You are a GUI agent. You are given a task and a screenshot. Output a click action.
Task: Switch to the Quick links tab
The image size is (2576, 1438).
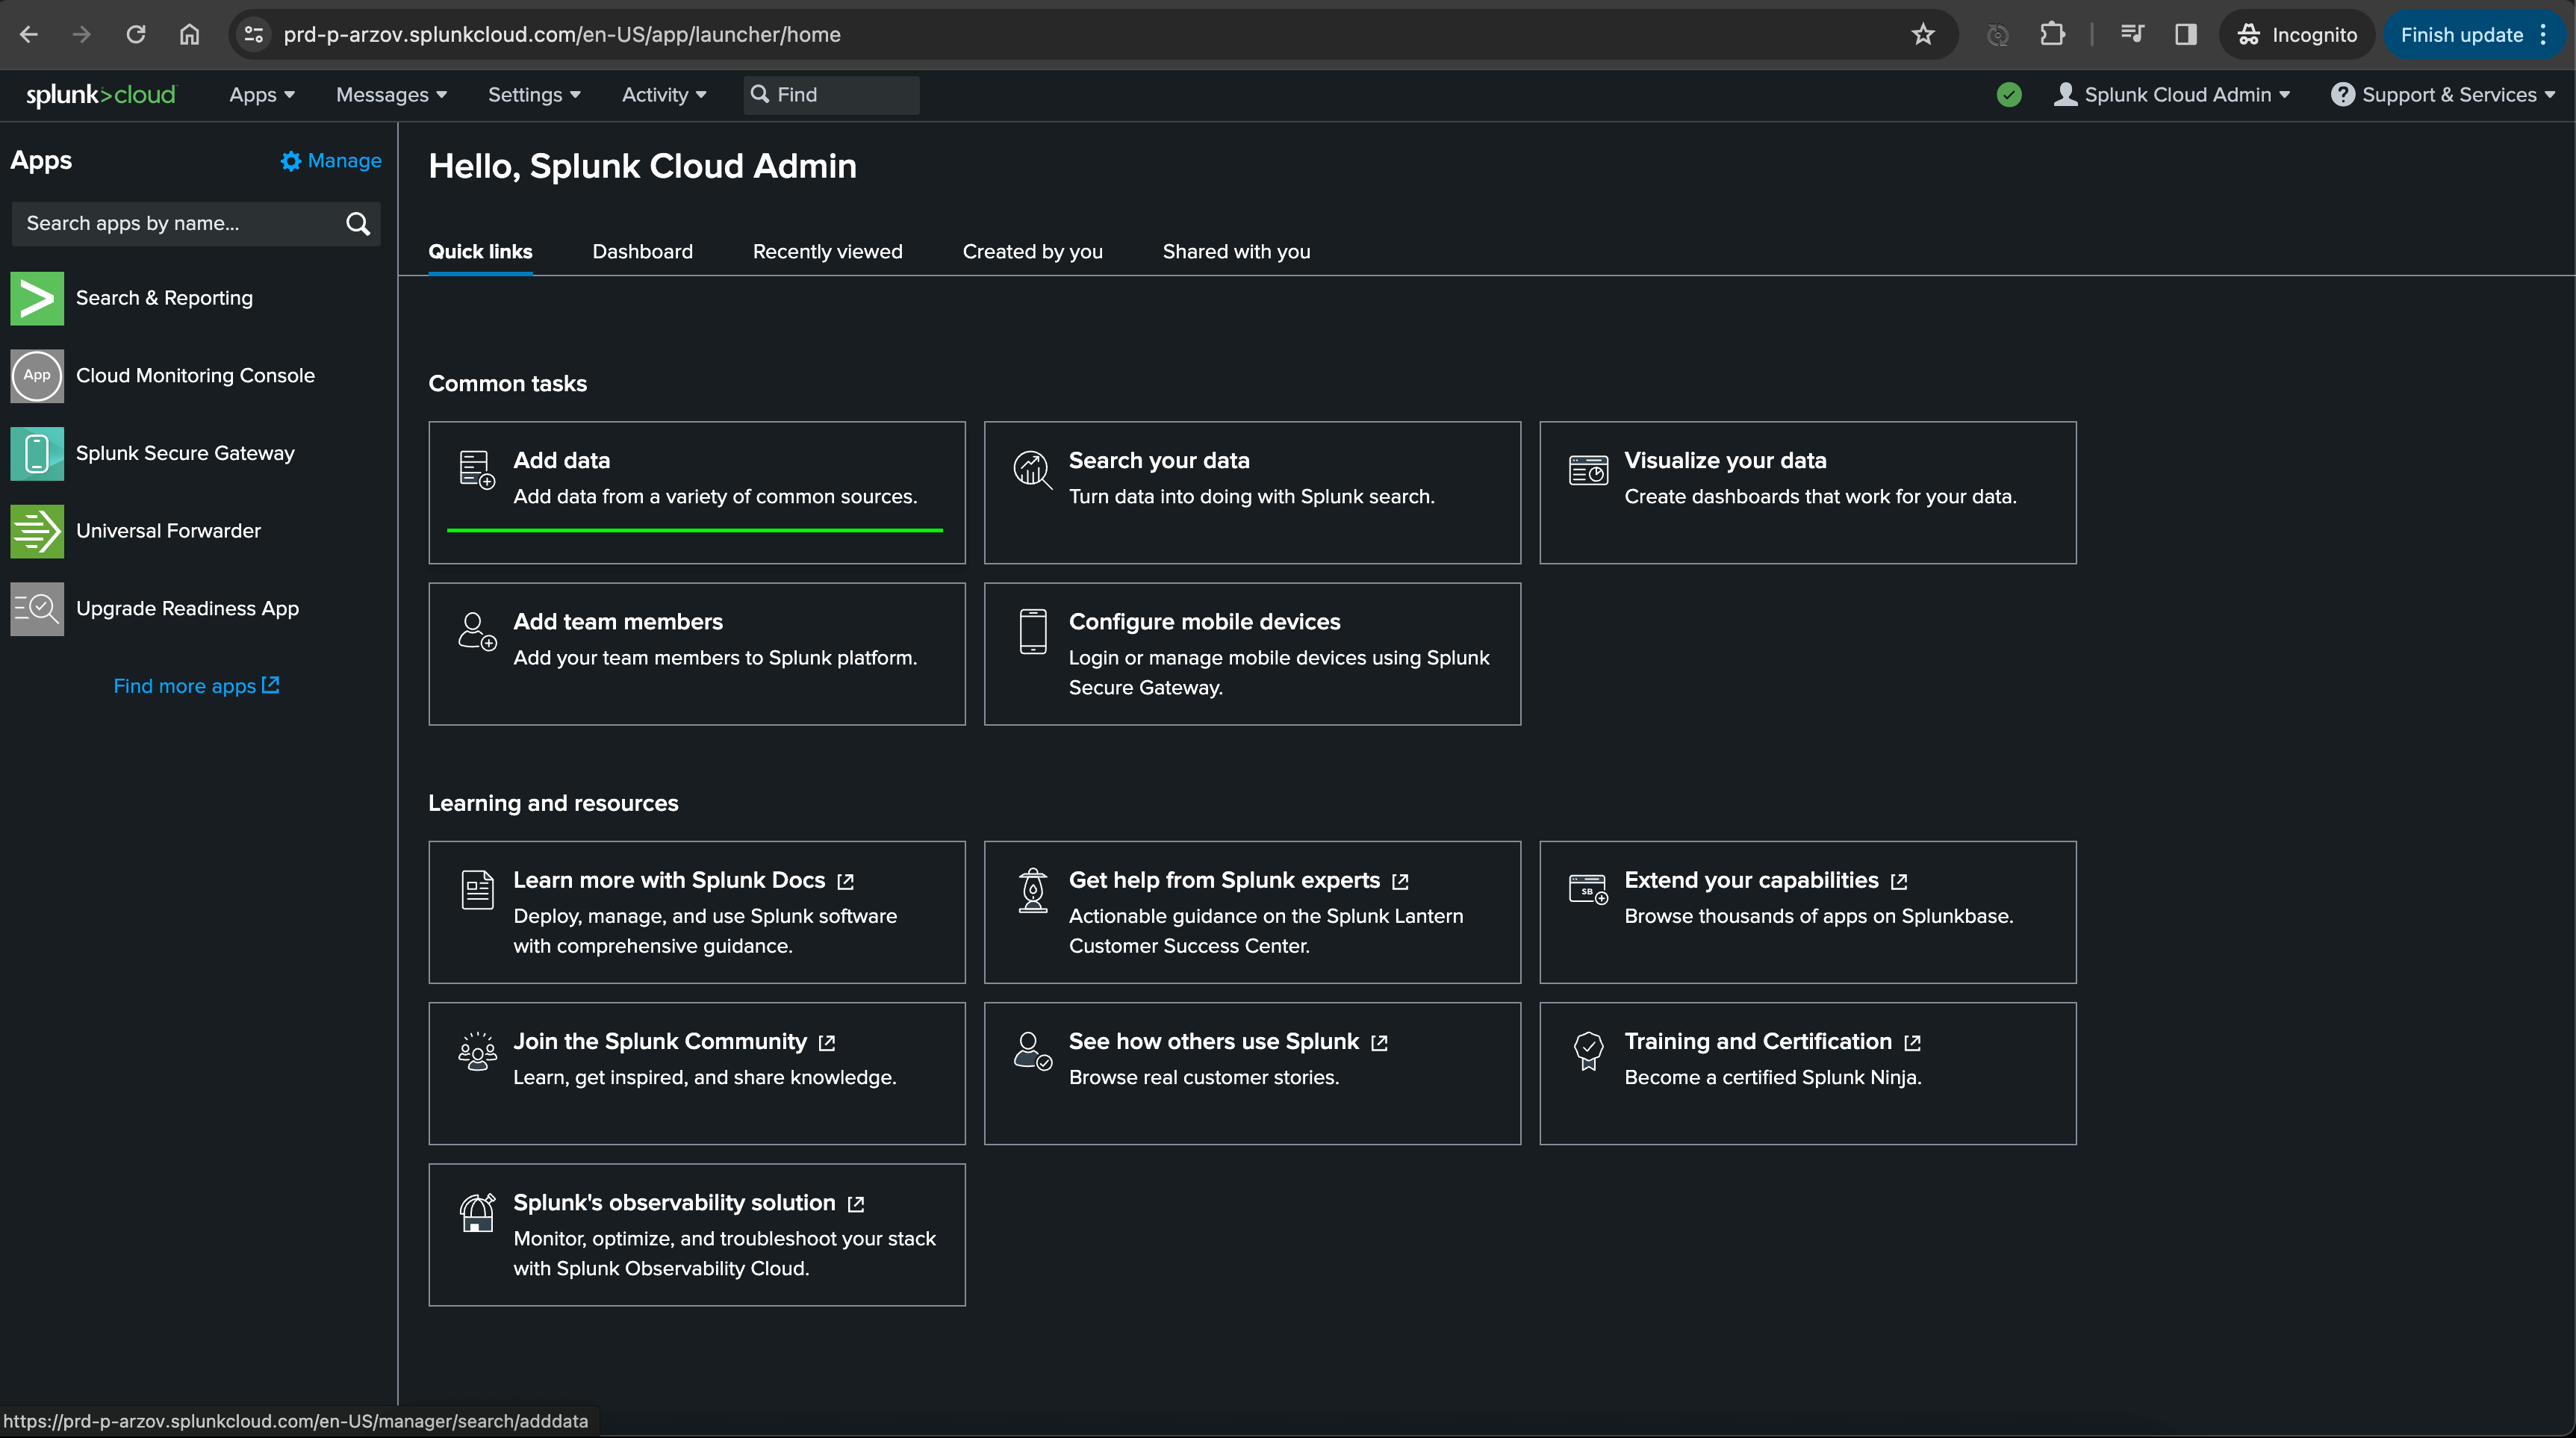(x=480, y=252)
